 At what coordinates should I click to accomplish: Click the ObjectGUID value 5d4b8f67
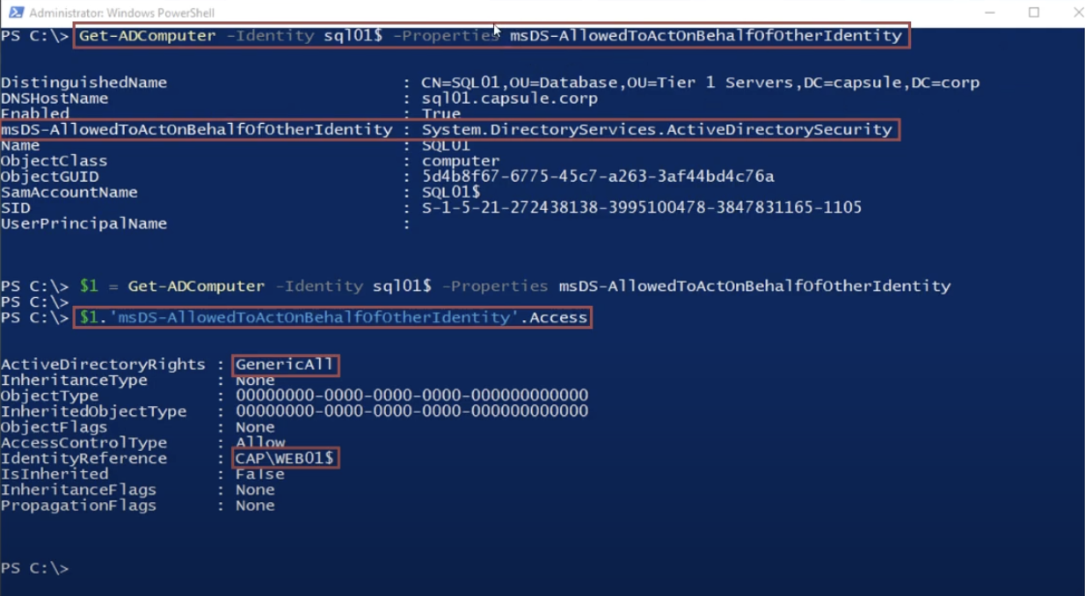click(598, 177)
